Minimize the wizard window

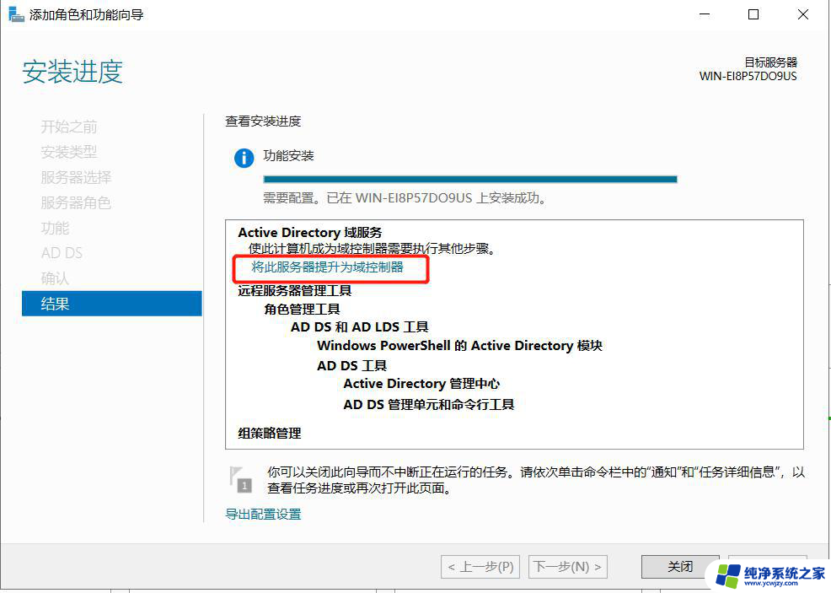click(705, 14)
